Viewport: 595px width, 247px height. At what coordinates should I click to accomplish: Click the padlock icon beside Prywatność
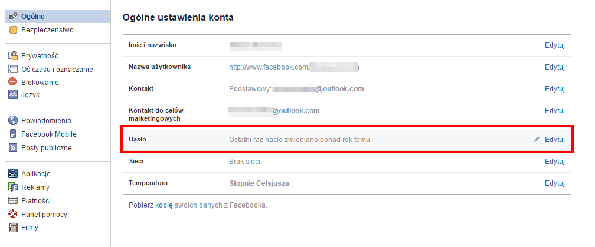(x=13, y=55)
